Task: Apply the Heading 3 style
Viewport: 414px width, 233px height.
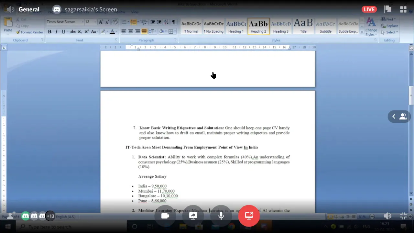Action: click(280, 27)
